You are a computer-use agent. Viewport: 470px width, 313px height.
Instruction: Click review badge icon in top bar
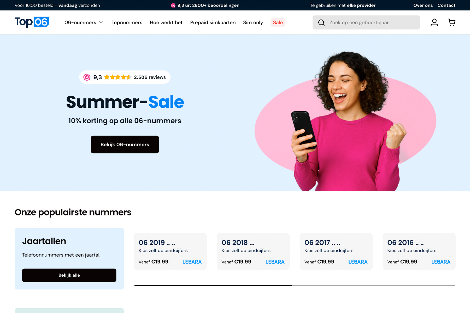point(173,5)
